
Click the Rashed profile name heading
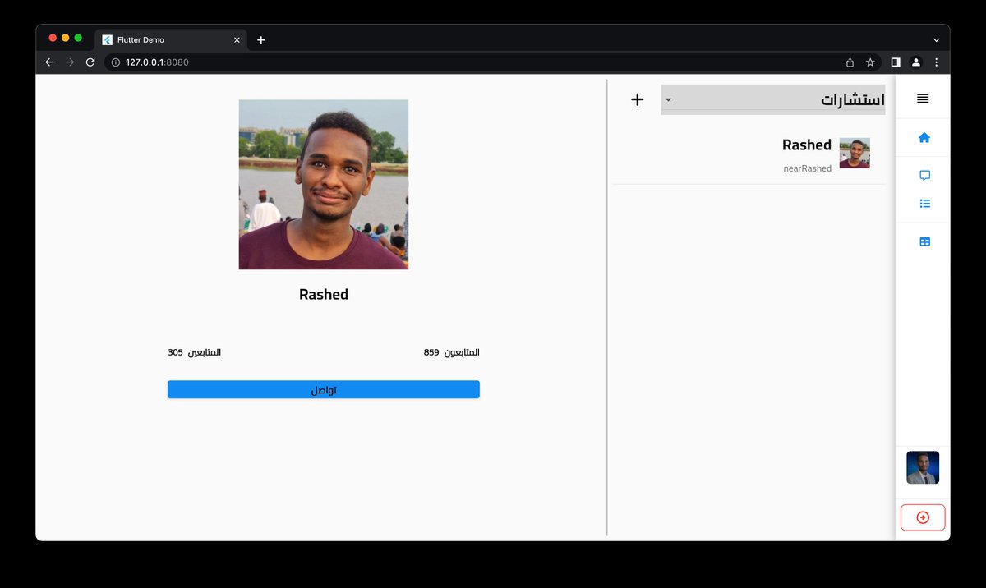(x=324, y=294)
